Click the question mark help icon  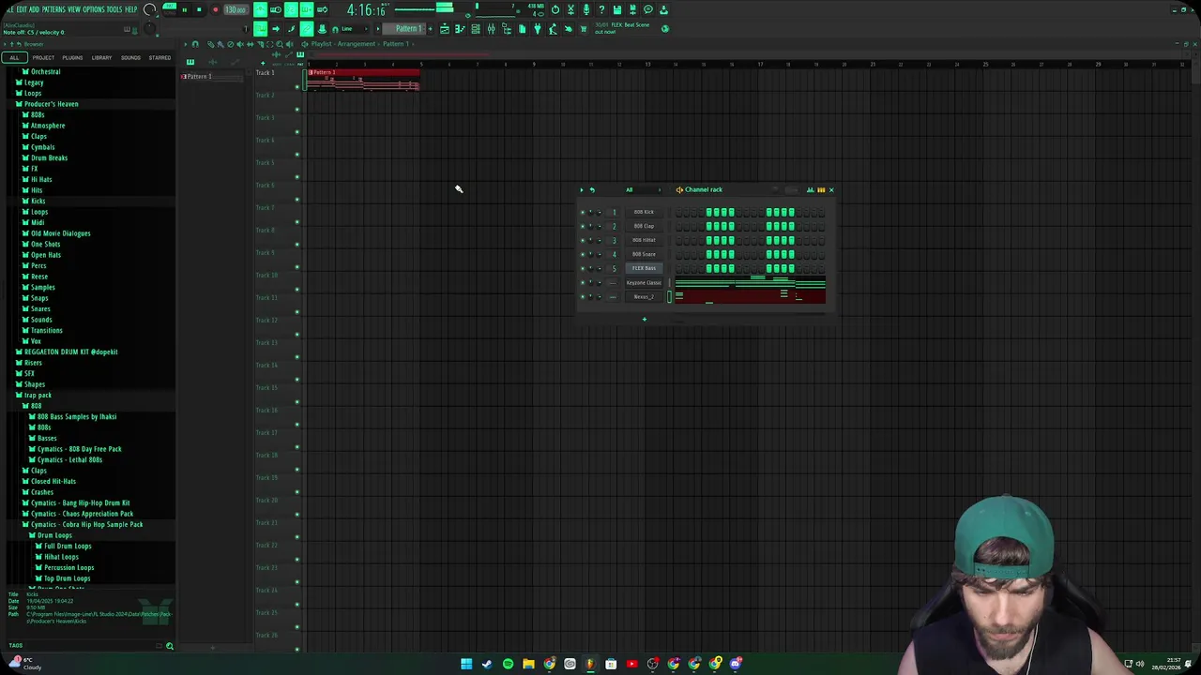[601, 9]
